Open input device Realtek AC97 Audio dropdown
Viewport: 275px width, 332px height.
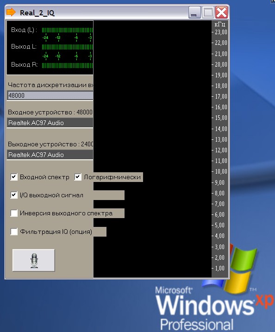click(x=50, y=123)
